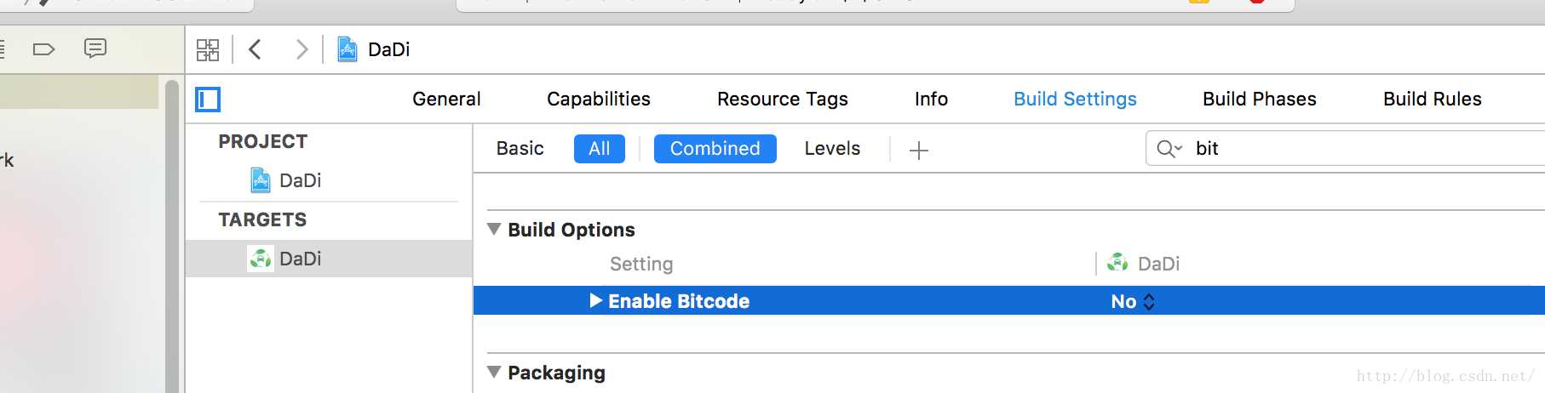Collapse the Packaging section
Image resolution: width=1545 pixels, height=393 pixels.
[494, 372]
